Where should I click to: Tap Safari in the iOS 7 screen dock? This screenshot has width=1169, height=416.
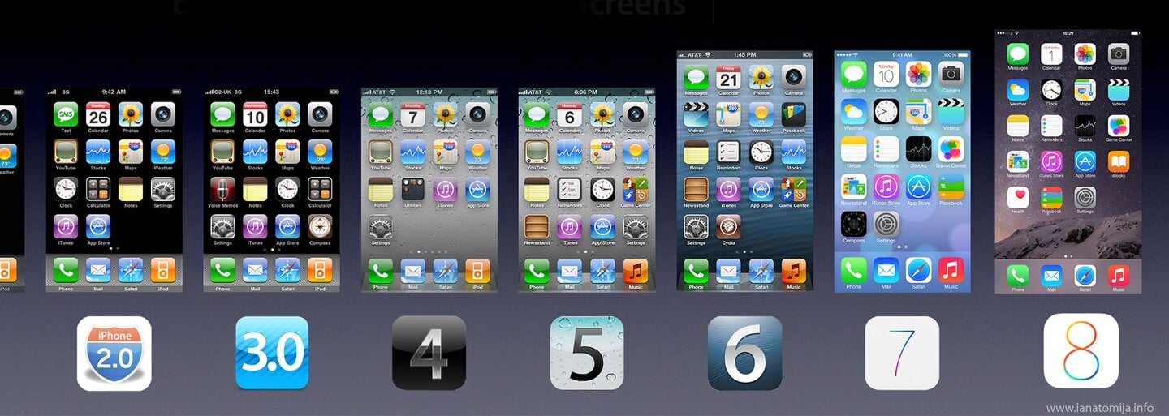[x=918, y=269]
